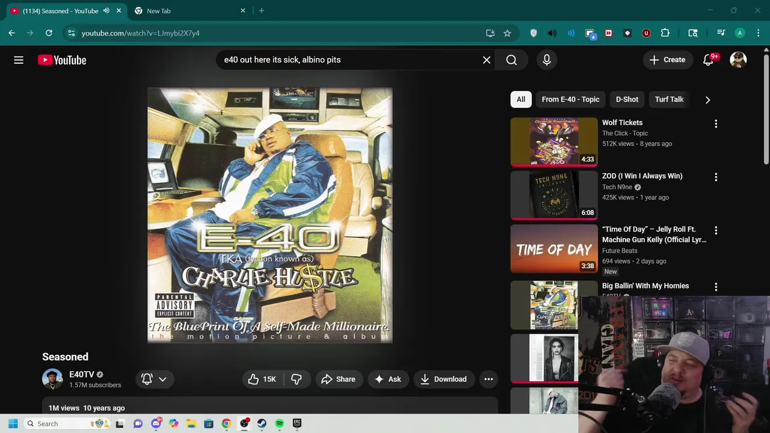Select the All filter chip
This screenshot has height=433, width=770.
pos(521,99)
